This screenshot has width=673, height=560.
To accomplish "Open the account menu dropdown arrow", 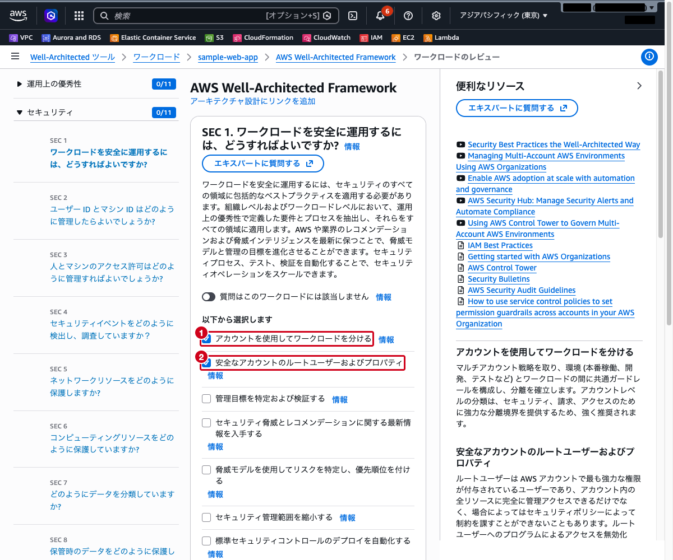I will pyautogui.click(x=651, y=8).
